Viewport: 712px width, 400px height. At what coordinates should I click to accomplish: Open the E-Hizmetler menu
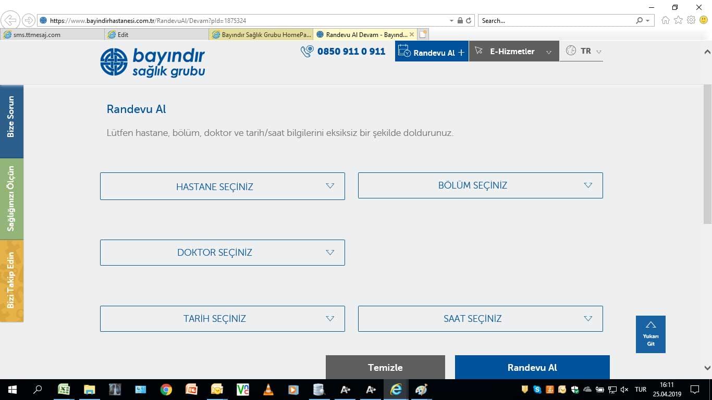(x=513, y=52)
